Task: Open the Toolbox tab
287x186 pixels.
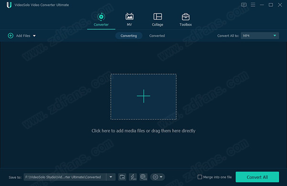Action: click(x=186, y=20)
